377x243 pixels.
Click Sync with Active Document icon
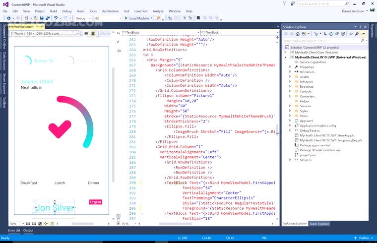(x=325, y=34)
